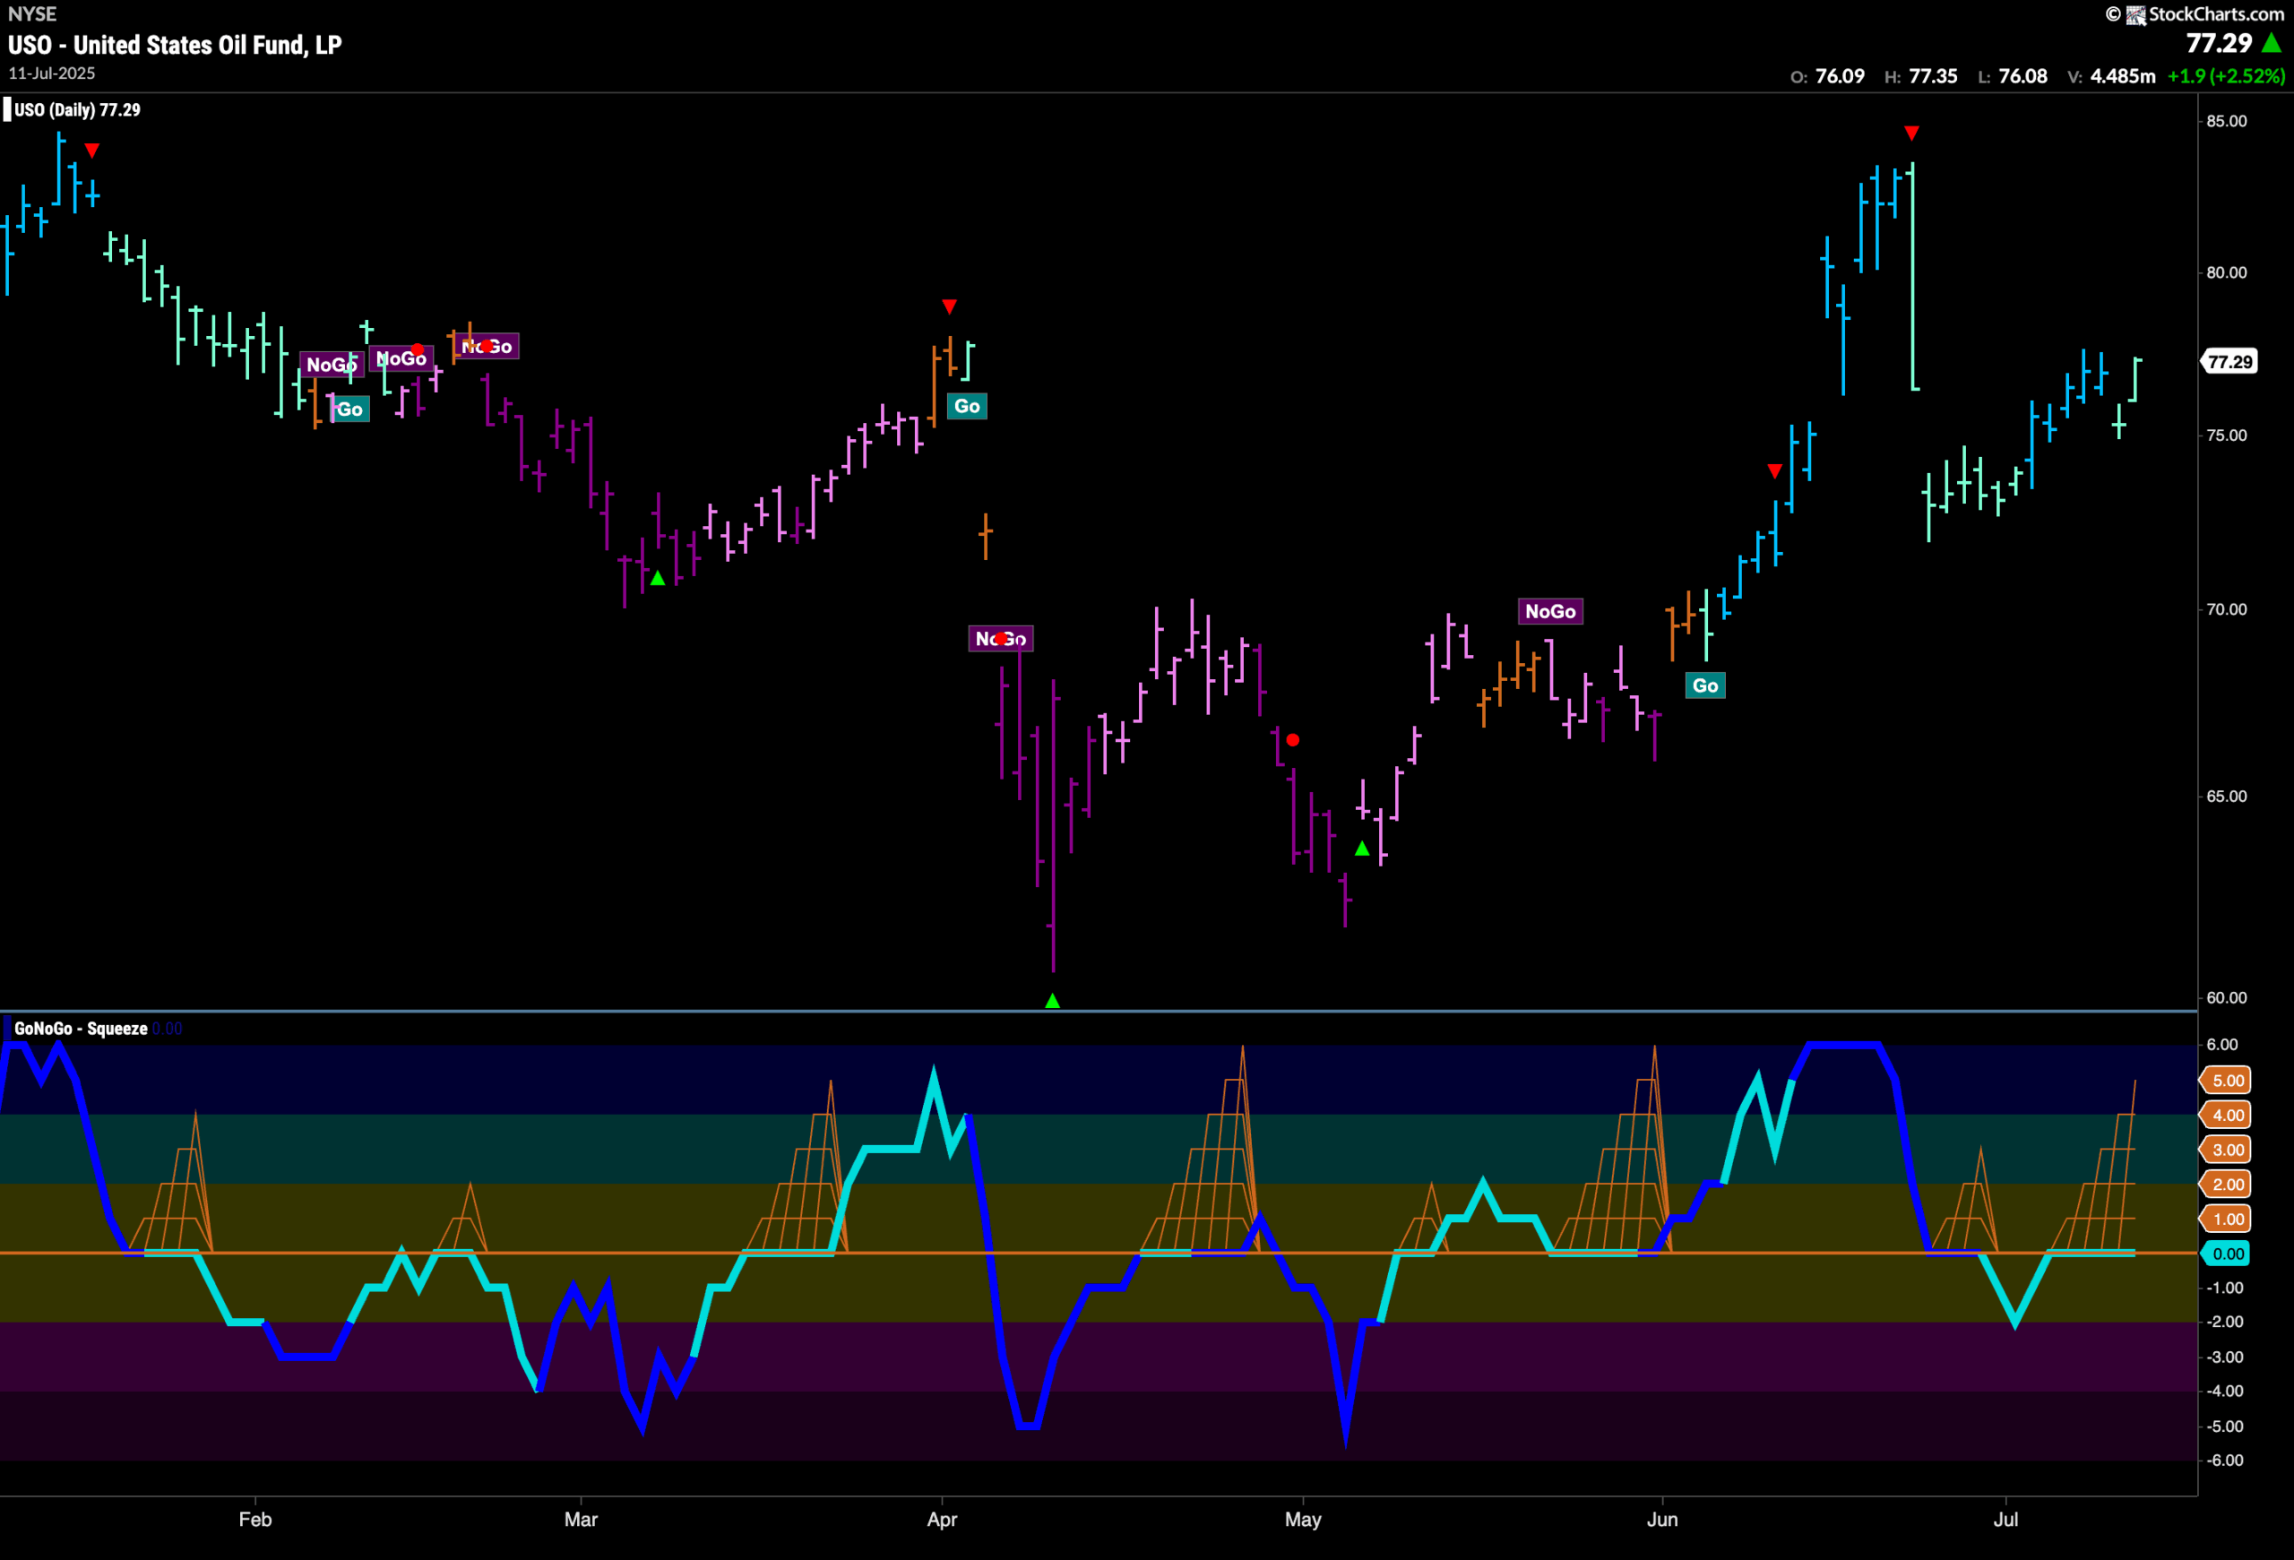Click the green triangle at the April bottom
Image resolution: width=2294 pixels, height=1560 pixels.
(x=1052, y=1000)
